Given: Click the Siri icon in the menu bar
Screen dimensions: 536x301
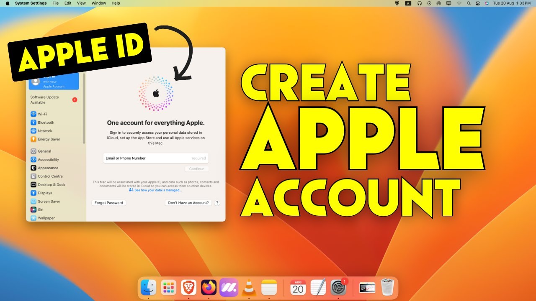Looking at the screenshot, I should pos(487,3).
